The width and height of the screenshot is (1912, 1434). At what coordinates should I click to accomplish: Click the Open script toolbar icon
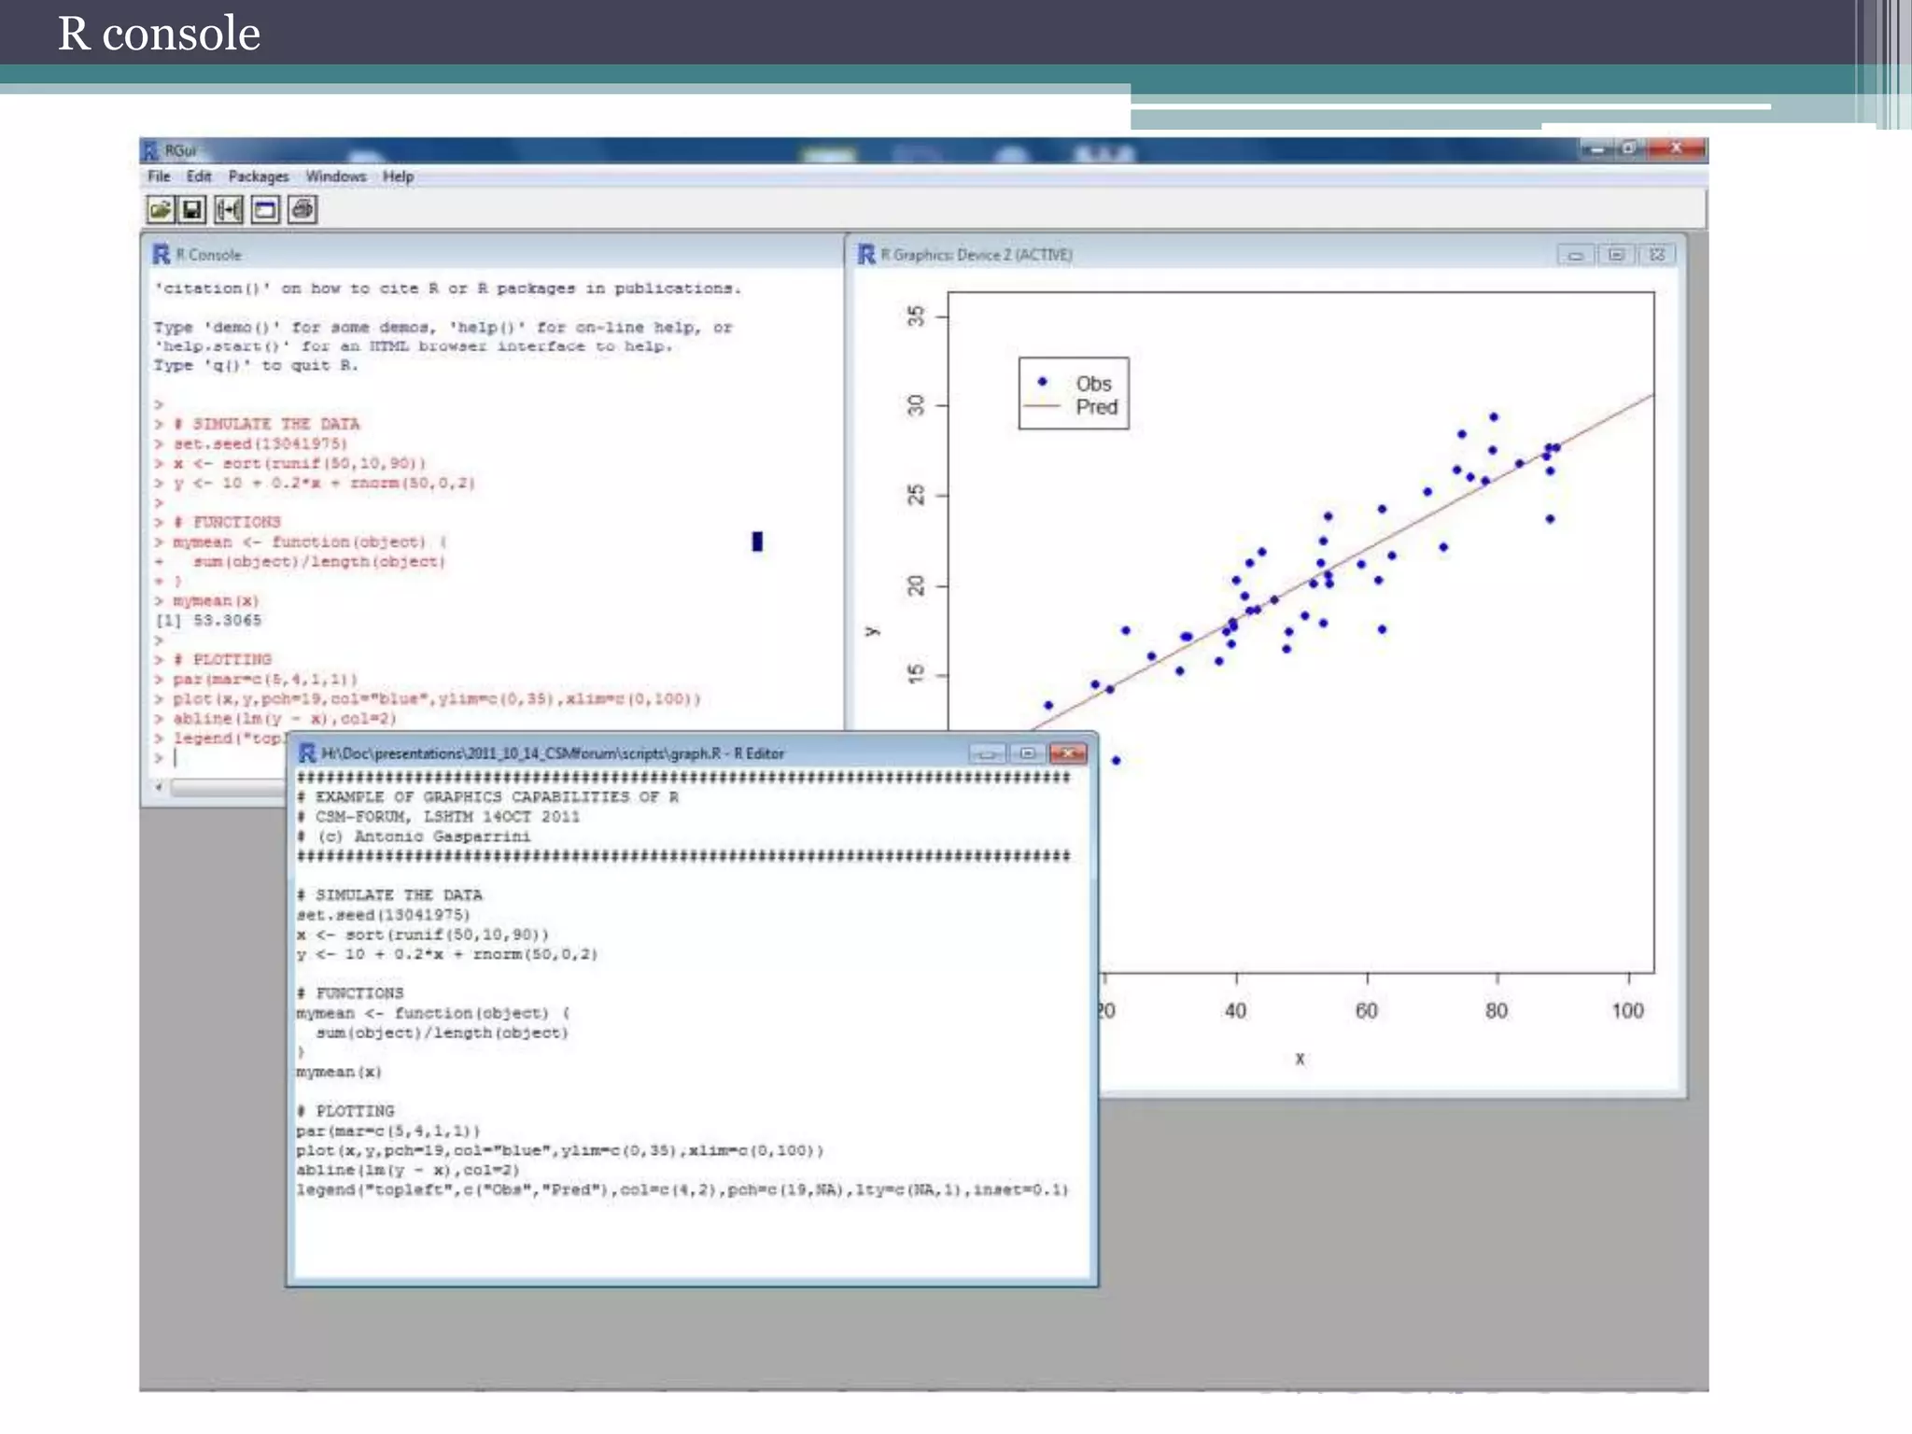pyautogui.click(x=161, y=210)
